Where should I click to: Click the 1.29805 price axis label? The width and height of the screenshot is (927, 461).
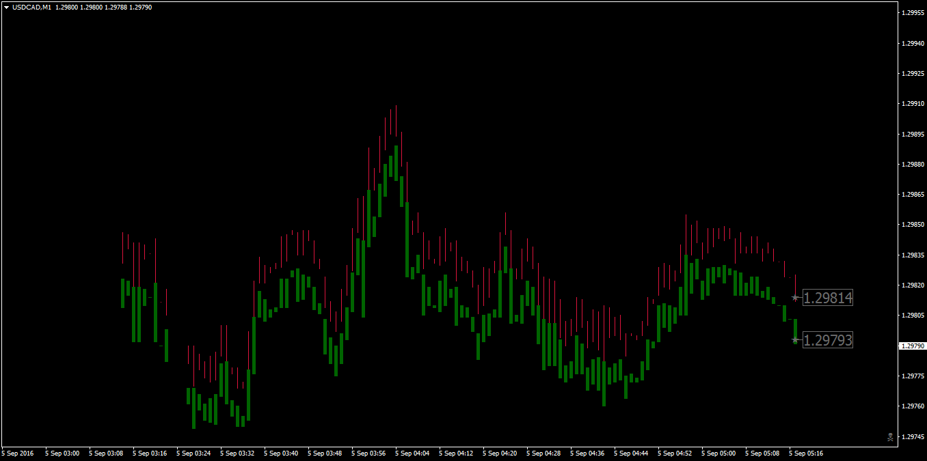(913, 316)
